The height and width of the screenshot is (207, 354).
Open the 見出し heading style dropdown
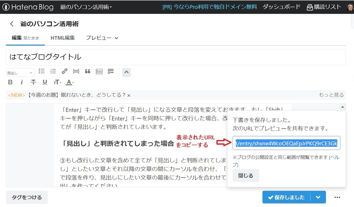coord(20,72)
